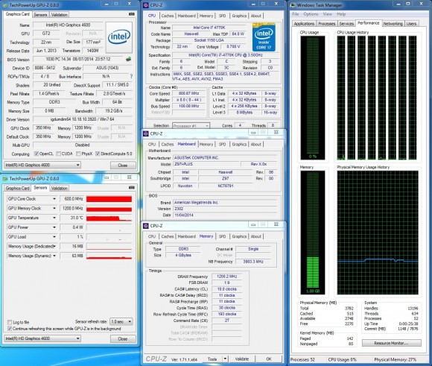Click the CPU-Z Mainboard window title icon

[146, 133]
